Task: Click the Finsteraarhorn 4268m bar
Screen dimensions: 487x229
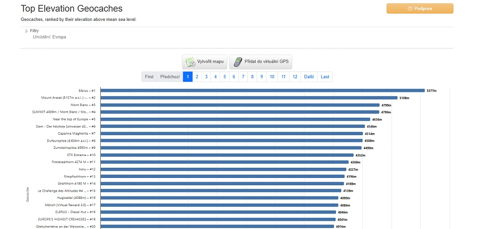Action: point(225,162)
